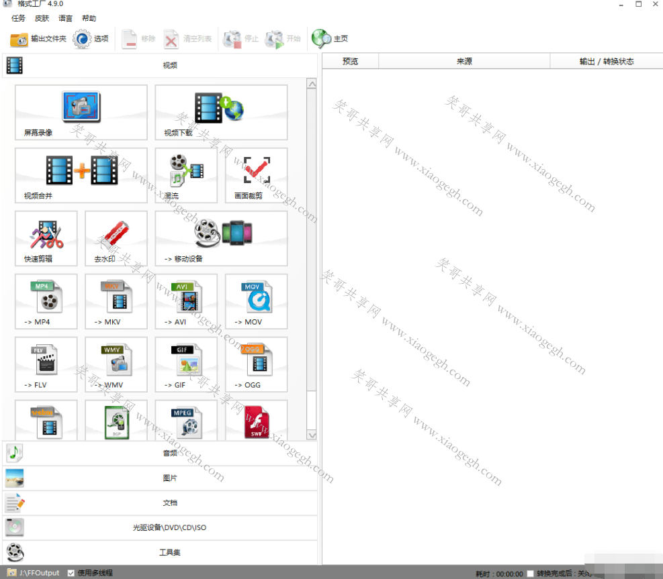Image resolution: width=663 pixels, height=579 pixels.
Task: Click the J:\FFOutput path in status bar
Action: pyautogui.click(x=40, y=573)
